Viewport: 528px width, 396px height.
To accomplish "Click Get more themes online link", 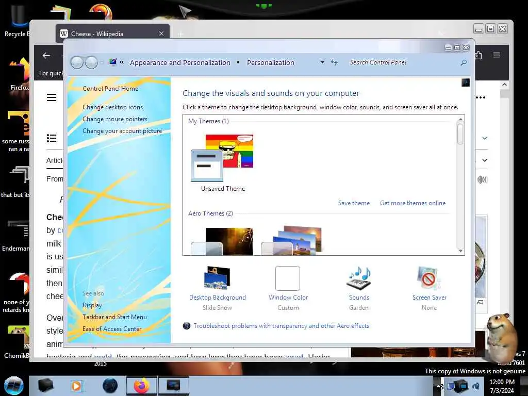I will (412, 203).
